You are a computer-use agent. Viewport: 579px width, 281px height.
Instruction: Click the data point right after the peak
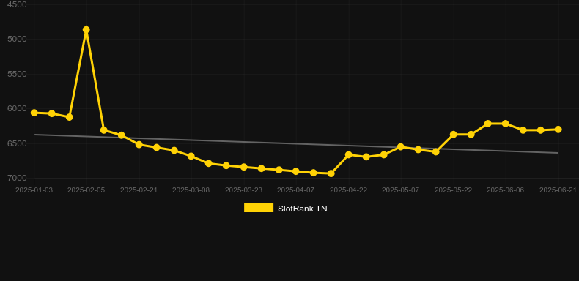(x=104, y=130)
